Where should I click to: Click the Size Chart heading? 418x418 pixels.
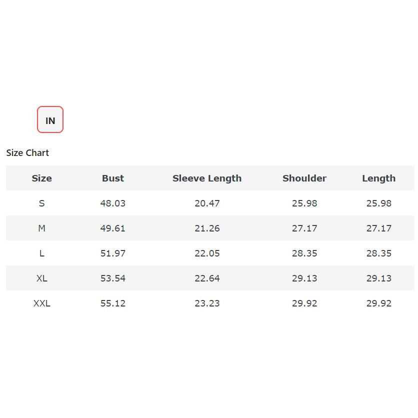(x=27, y=153)
